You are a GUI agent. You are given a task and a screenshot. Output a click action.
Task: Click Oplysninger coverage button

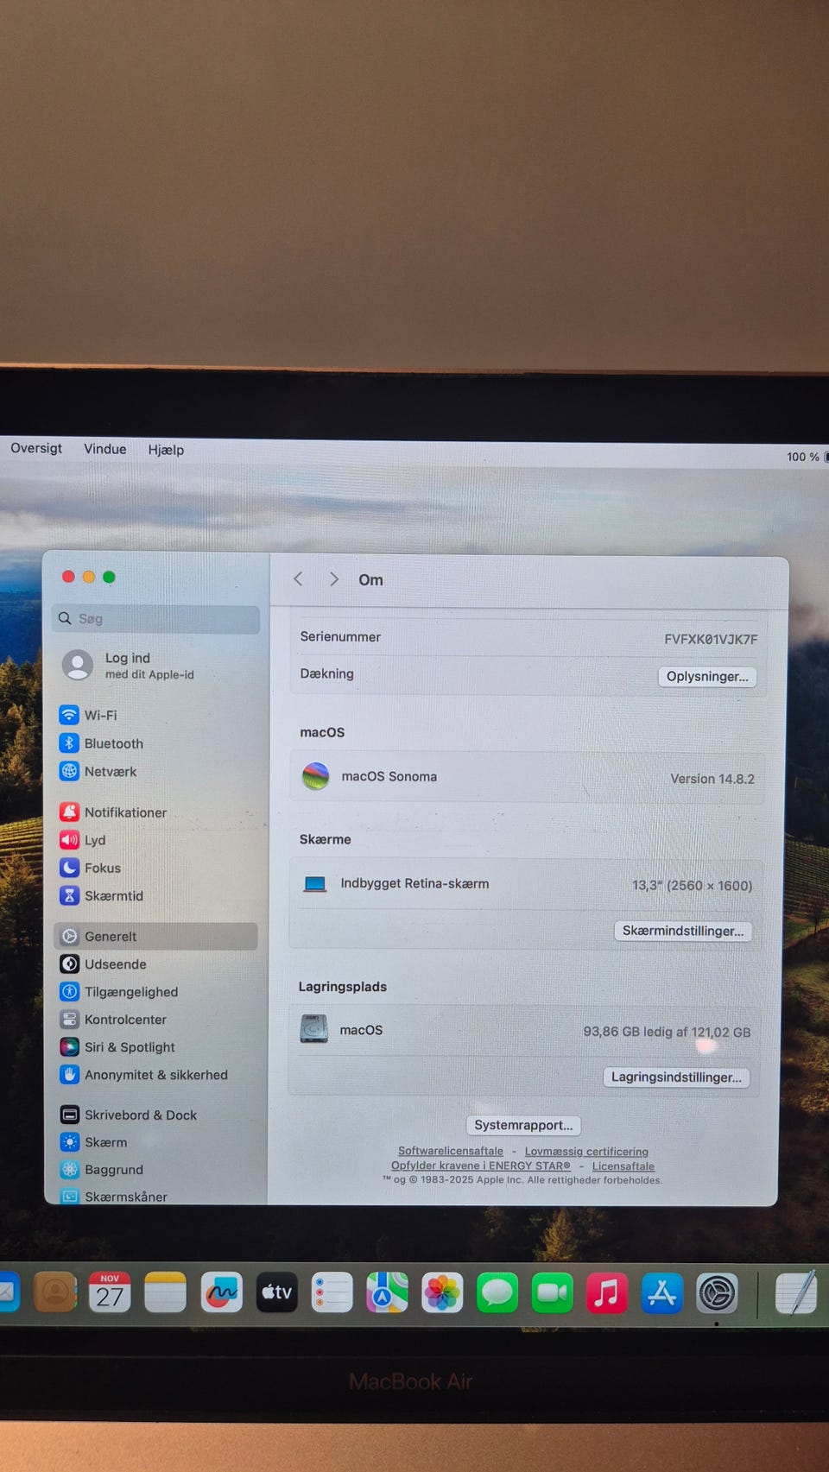click(707, 676)
